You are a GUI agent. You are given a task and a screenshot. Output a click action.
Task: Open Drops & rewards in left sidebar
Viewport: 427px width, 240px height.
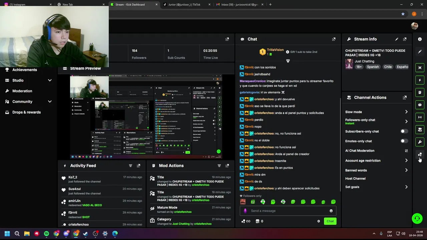[27, 112]
